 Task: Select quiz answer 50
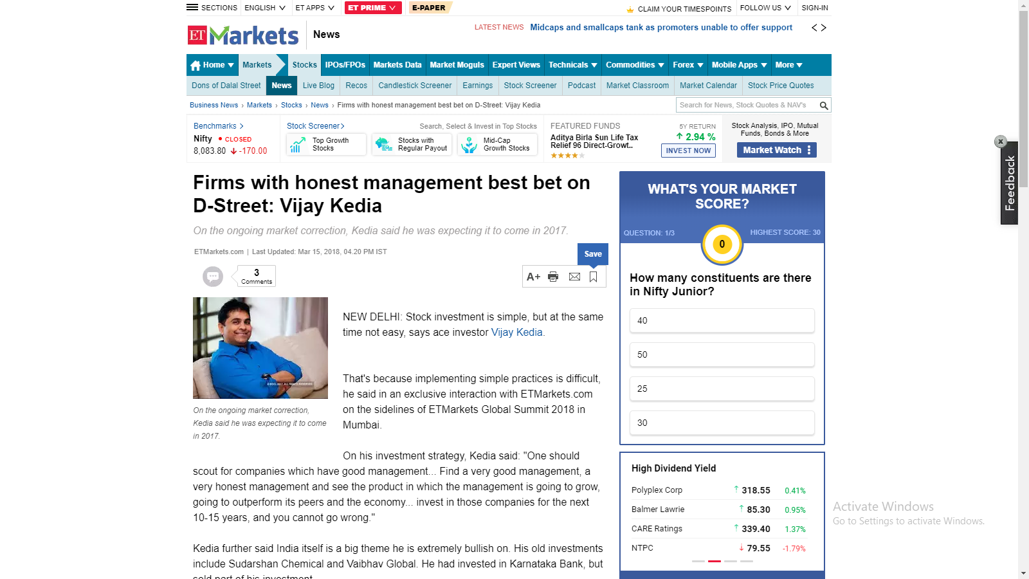pyautogui.click(x=722, y=354)
